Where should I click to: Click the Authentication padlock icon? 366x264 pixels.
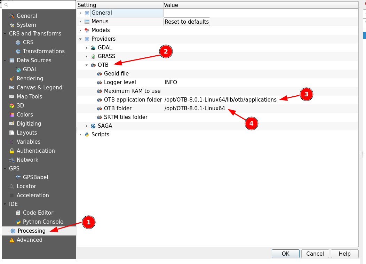tap(12, 151)
